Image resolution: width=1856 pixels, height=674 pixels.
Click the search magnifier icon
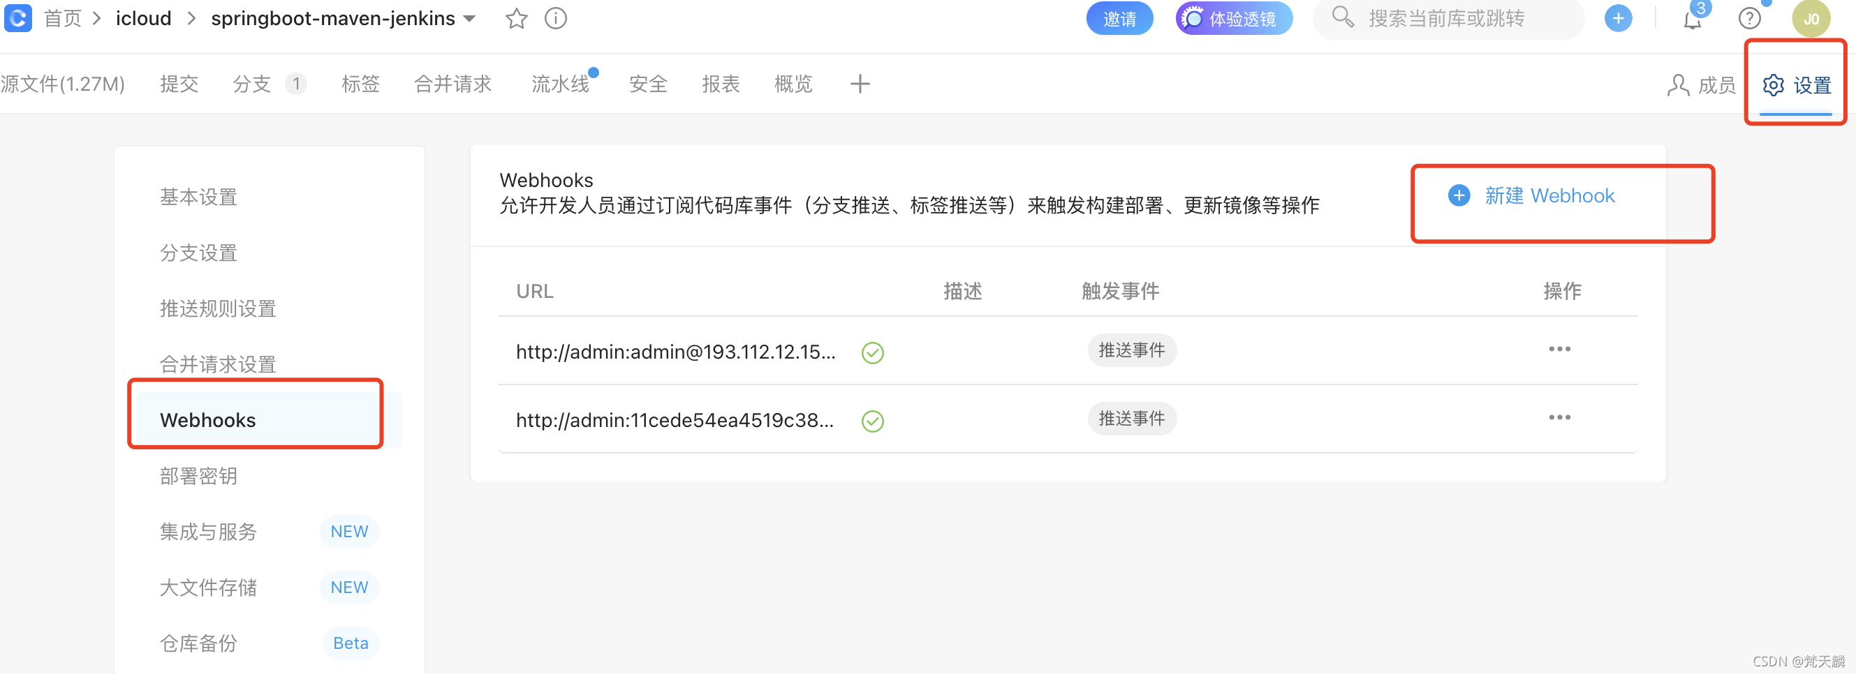1342,17
